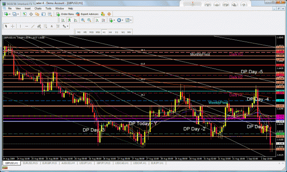Draw a horizontal line tool

pos(27,26)
